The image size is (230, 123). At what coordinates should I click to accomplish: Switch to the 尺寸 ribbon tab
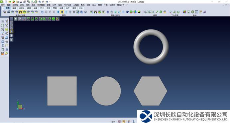[x=42, y=8]
